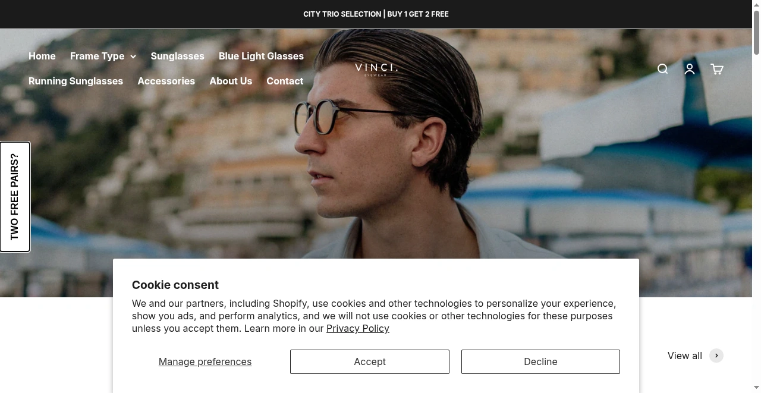Screen dimensions: 761x393
Task: Decline cookies
Action: [540, 361]
